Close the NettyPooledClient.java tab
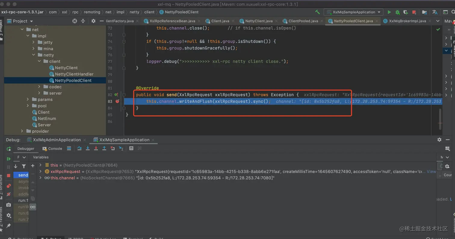Viewport: 455px width, 239px height. point(376,21)
